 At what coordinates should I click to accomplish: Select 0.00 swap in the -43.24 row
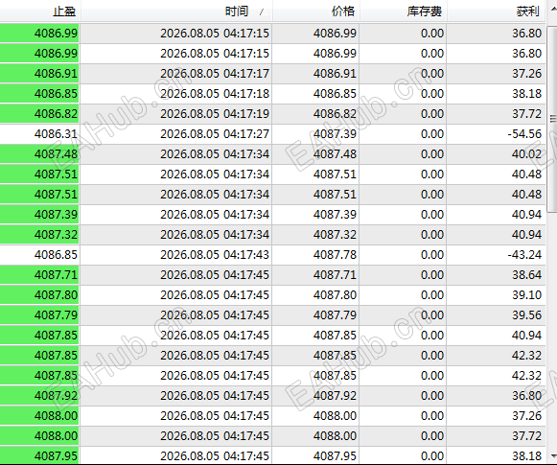tap(404, 255)
